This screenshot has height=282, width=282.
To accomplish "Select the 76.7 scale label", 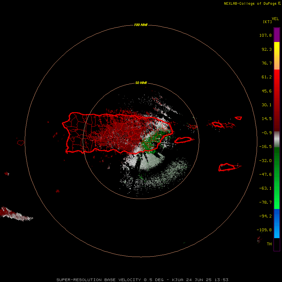I will click(267, 63).
